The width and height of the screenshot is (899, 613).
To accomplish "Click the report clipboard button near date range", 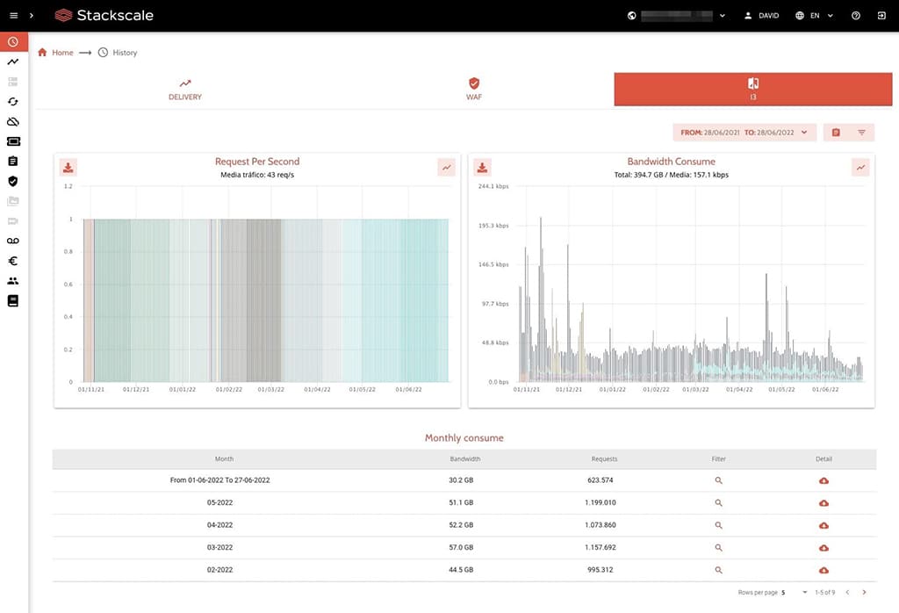I will [836, 133].
